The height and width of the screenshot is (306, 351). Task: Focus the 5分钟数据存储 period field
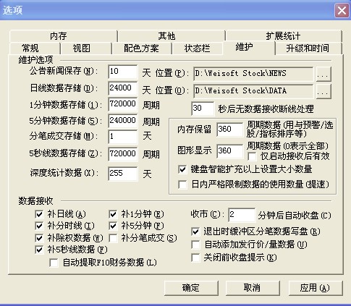pyautogui.click(x=123, y=121)
